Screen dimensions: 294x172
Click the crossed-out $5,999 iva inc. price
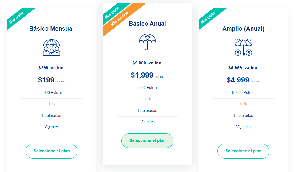click(x=243, y=68)
